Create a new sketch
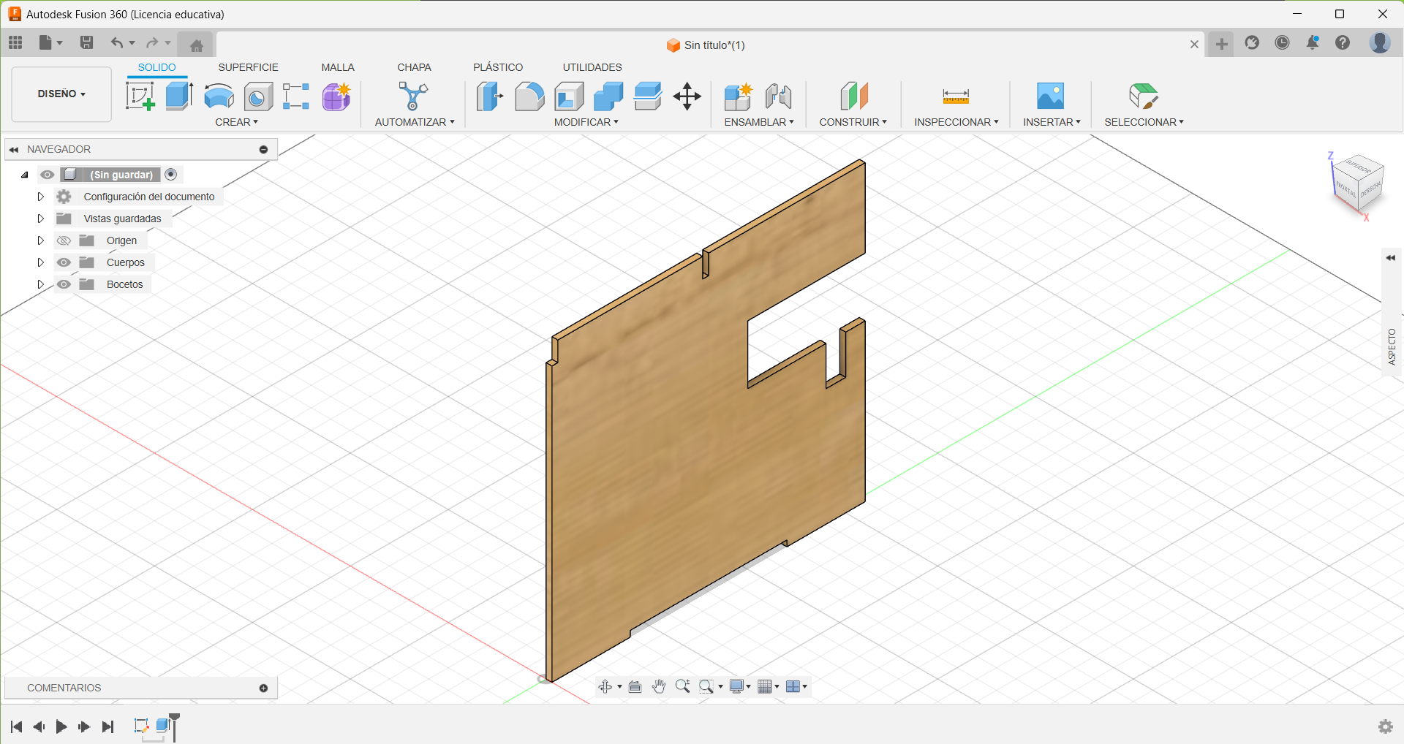1404x744 pixels. pyautogui.click(x=140, y=96)
